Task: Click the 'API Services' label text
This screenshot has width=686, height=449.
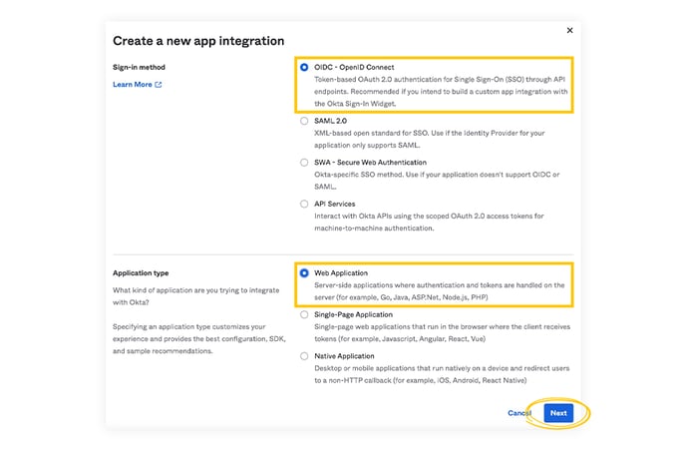Action: [335, 204]
